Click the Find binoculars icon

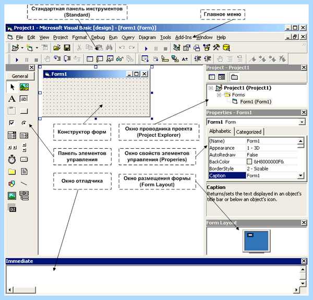(109, 47)
